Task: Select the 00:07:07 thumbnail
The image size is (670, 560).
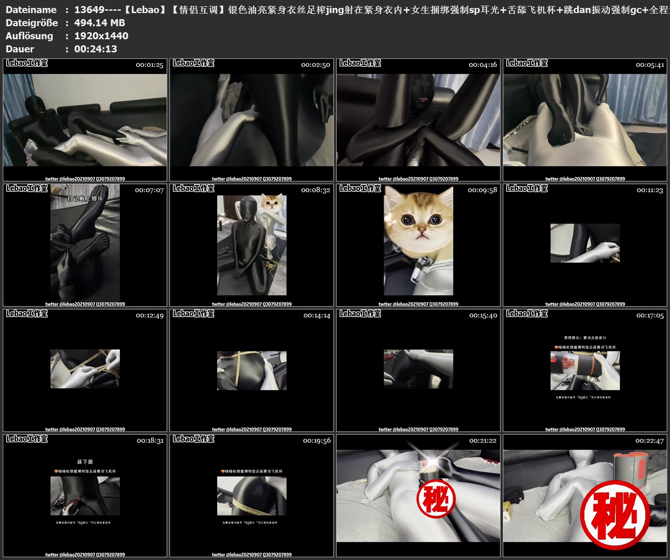Action: pyautogui.click(x=85, y=245)
